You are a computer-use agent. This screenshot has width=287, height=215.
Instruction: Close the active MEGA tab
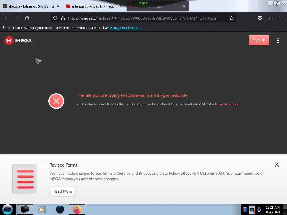pyautogui.click(x=184, y=6)
